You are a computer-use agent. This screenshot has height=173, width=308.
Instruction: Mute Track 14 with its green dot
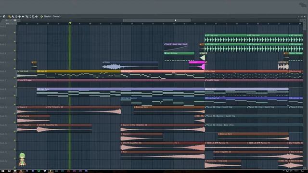pos(15,149)
